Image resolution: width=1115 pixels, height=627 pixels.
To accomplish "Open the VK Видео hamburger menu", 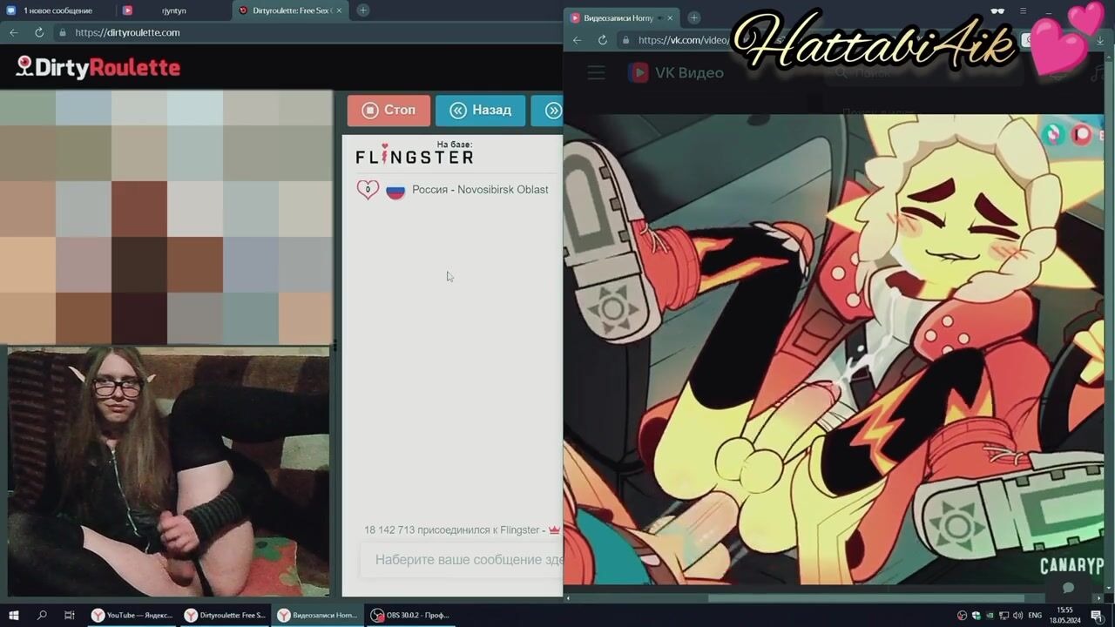I will point(596,73).
